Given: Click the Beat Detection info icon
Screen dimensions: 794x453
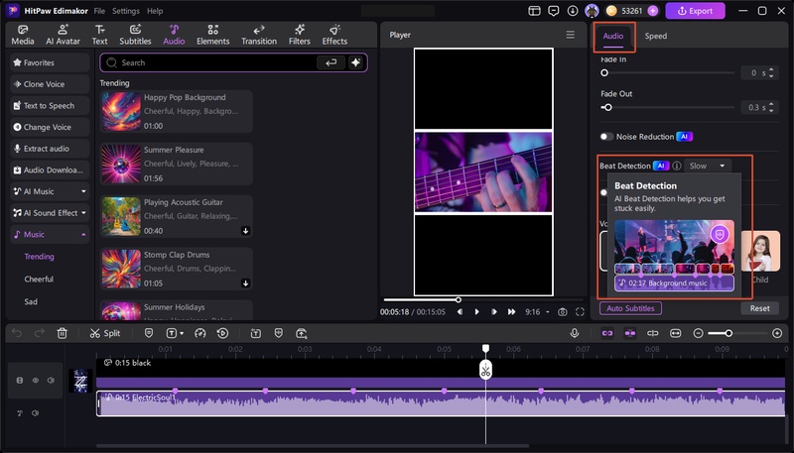Looking at the screenshot, I should (x=677, y=166).
